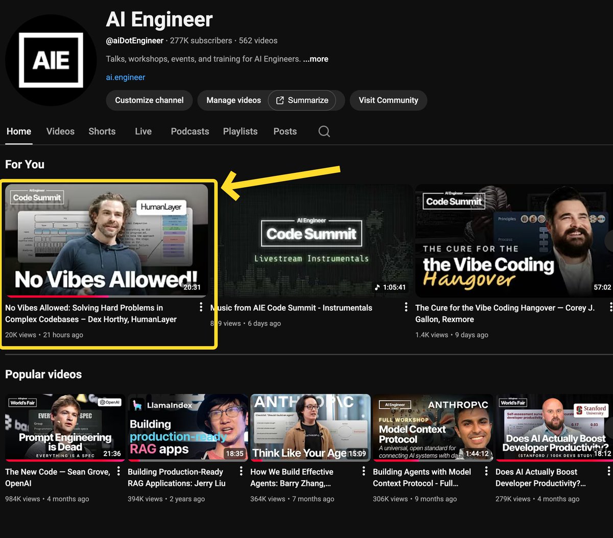Open the Shorts tab
613x538 pixels.
coord(102,131)
